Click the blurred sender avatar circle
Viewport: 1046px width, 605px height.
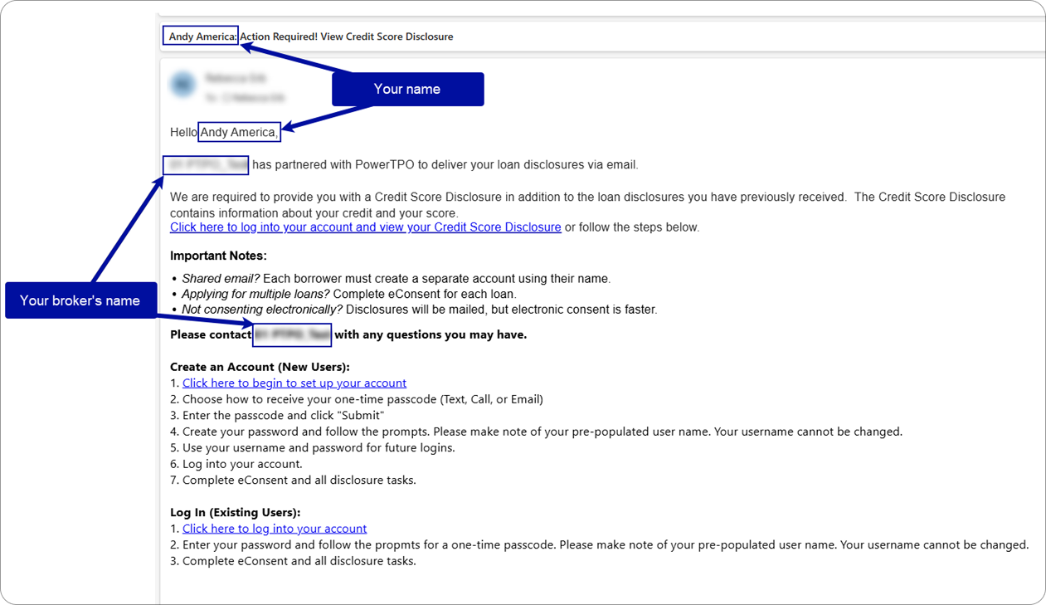tap(182, 84)
